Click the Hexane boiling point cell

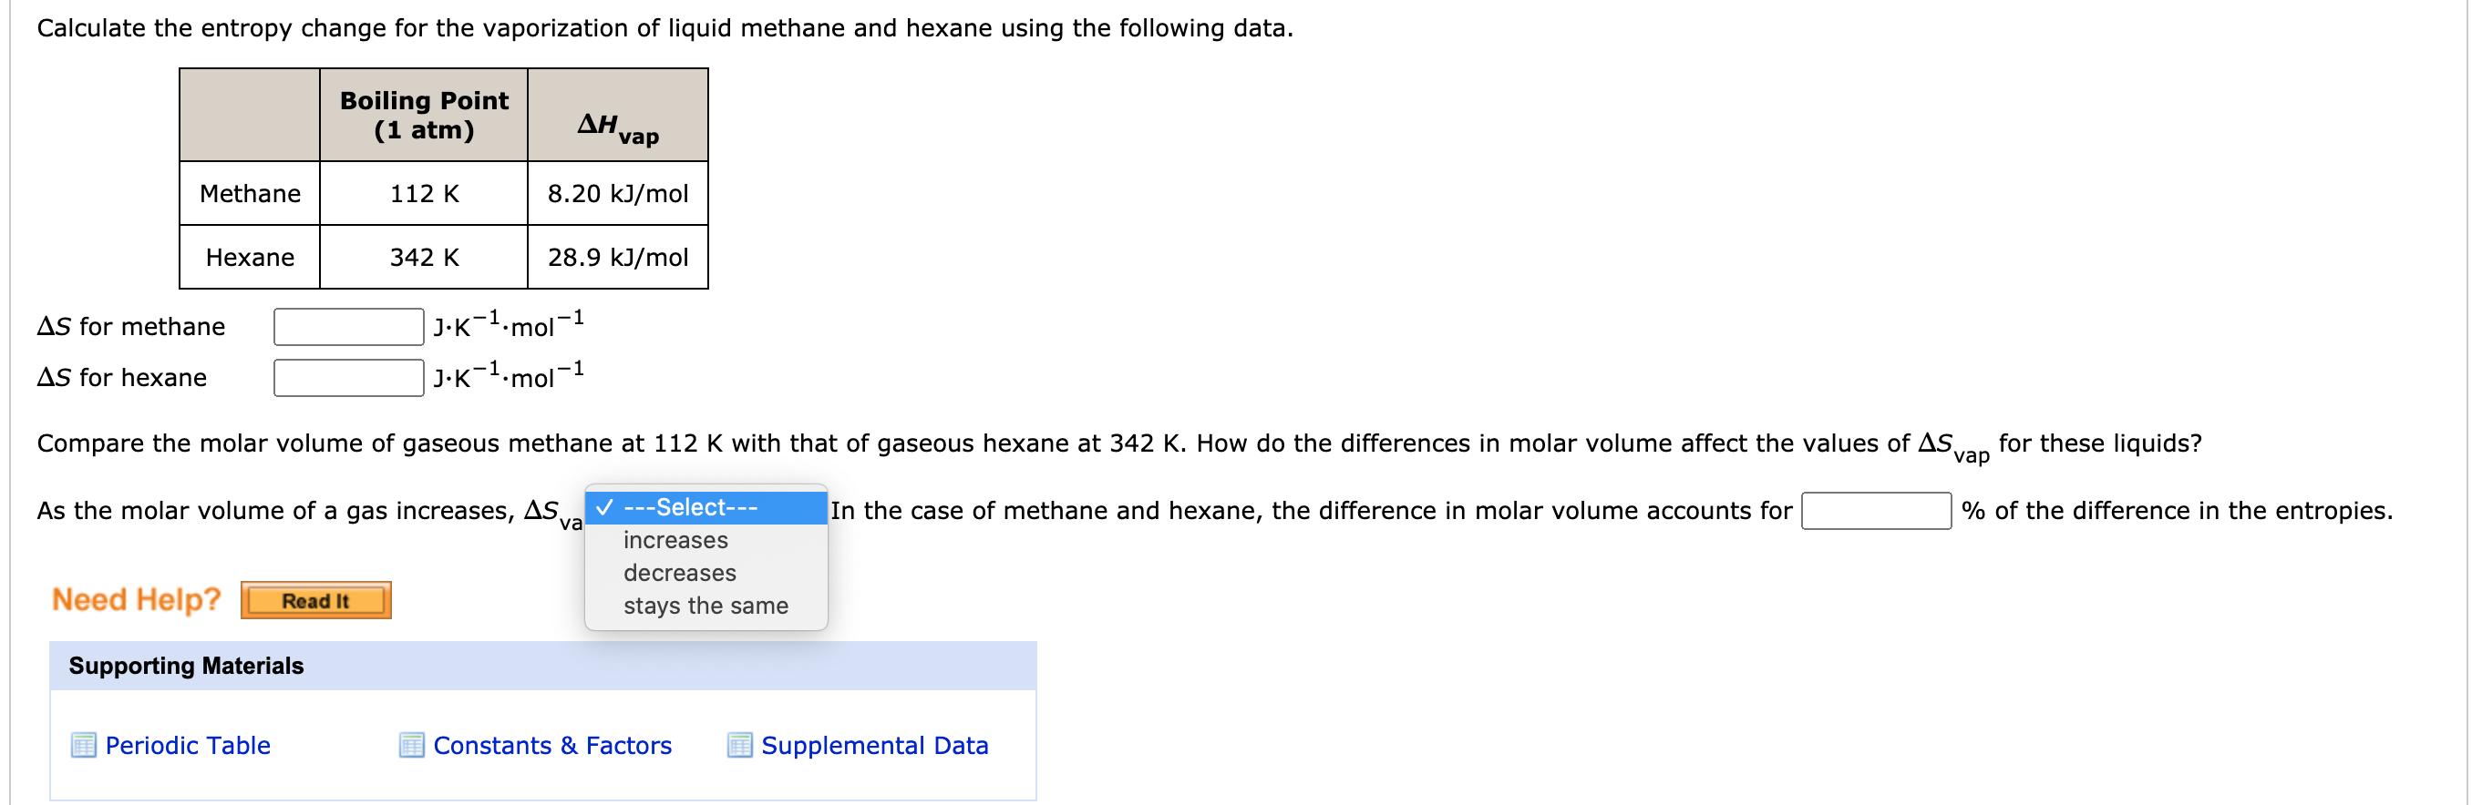click(x=423, y=257)
